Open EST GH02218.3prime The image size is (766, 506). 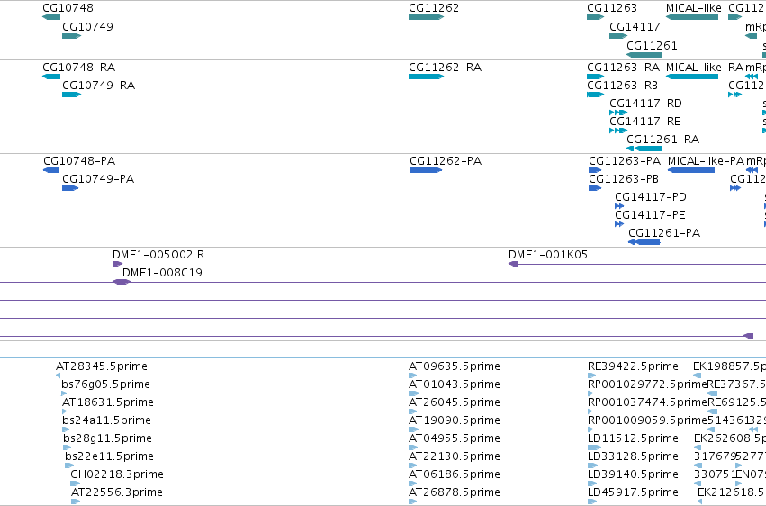coord(76,483)
